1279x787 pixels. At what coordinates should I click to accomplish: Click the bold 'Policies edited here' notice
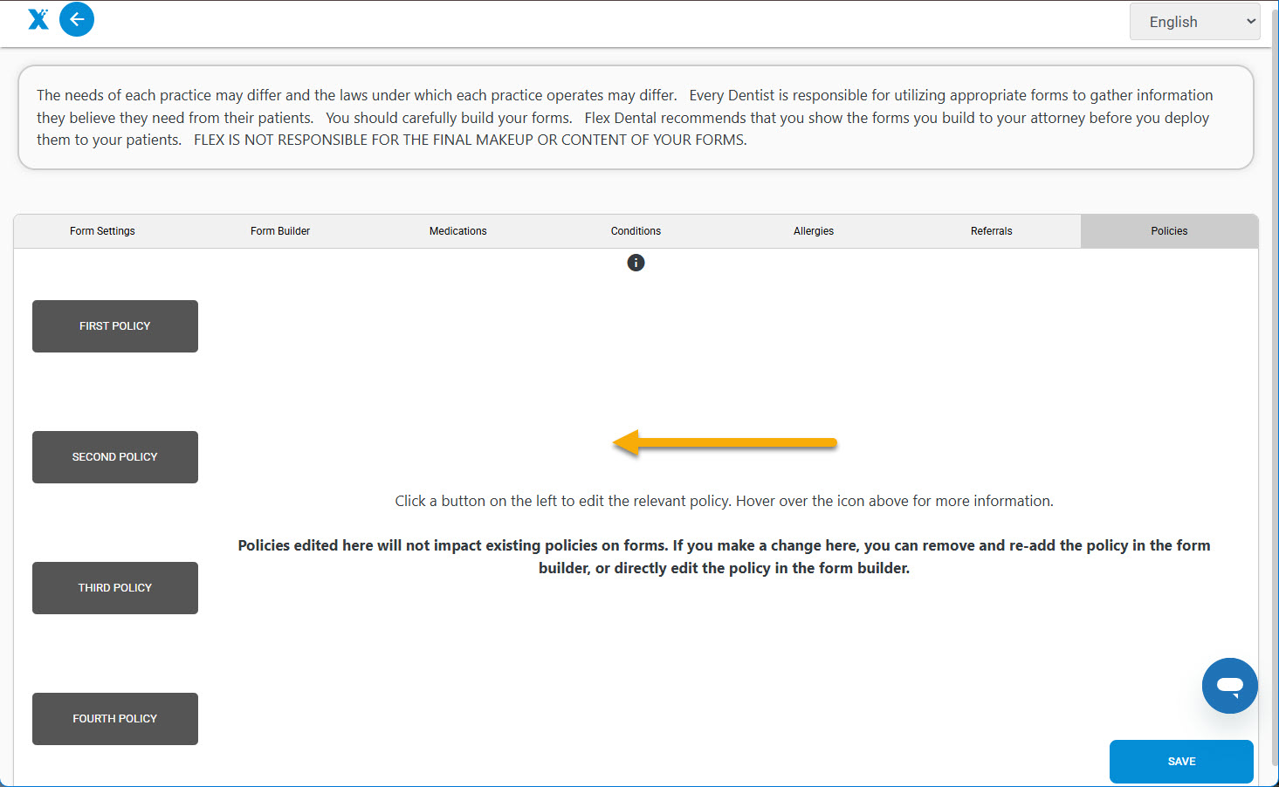coord(724,557)
